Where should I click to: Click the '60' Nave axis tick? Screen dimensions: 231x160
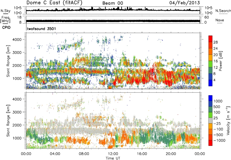[206, 17]
